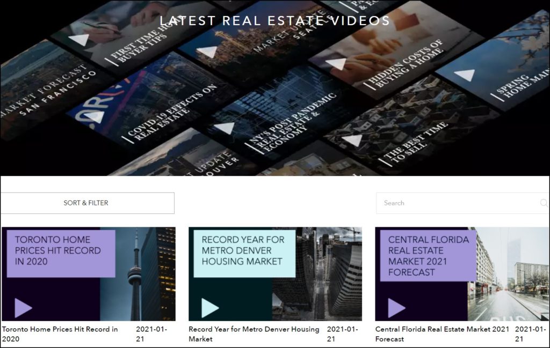The height and width of the screenshot is (348, 550).
Task: Play The Best Time to Sell video
Action: click(353, 140)
